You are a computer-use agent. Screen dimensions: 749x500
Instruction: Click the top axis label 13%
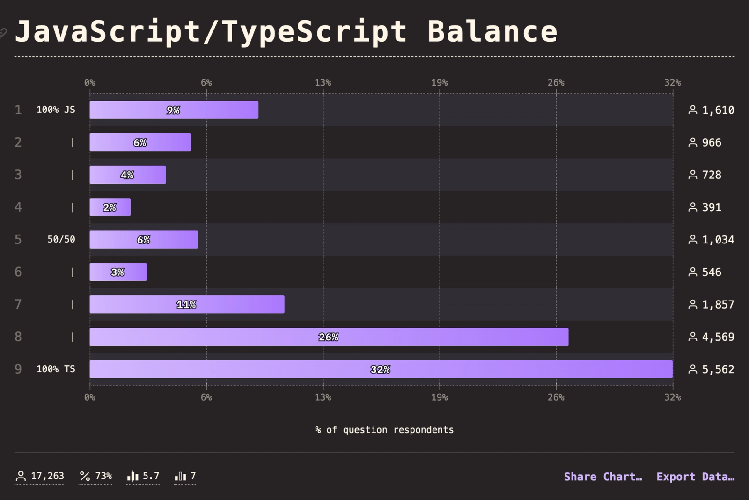323,82
